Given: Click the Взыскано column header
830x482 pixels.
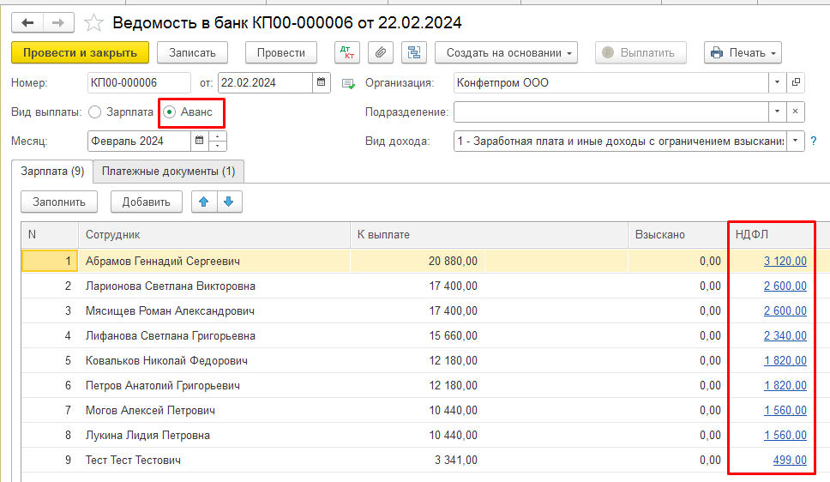Looking at the screenshot, I should (x=678, y=235).
